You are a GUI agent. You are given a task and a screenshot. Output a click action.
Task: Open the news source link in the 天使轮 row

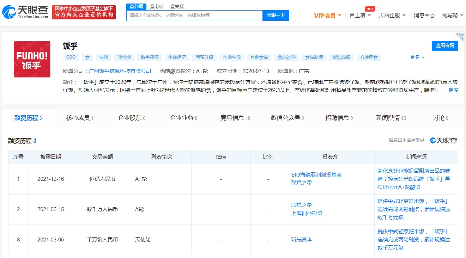tap(414, 240)
